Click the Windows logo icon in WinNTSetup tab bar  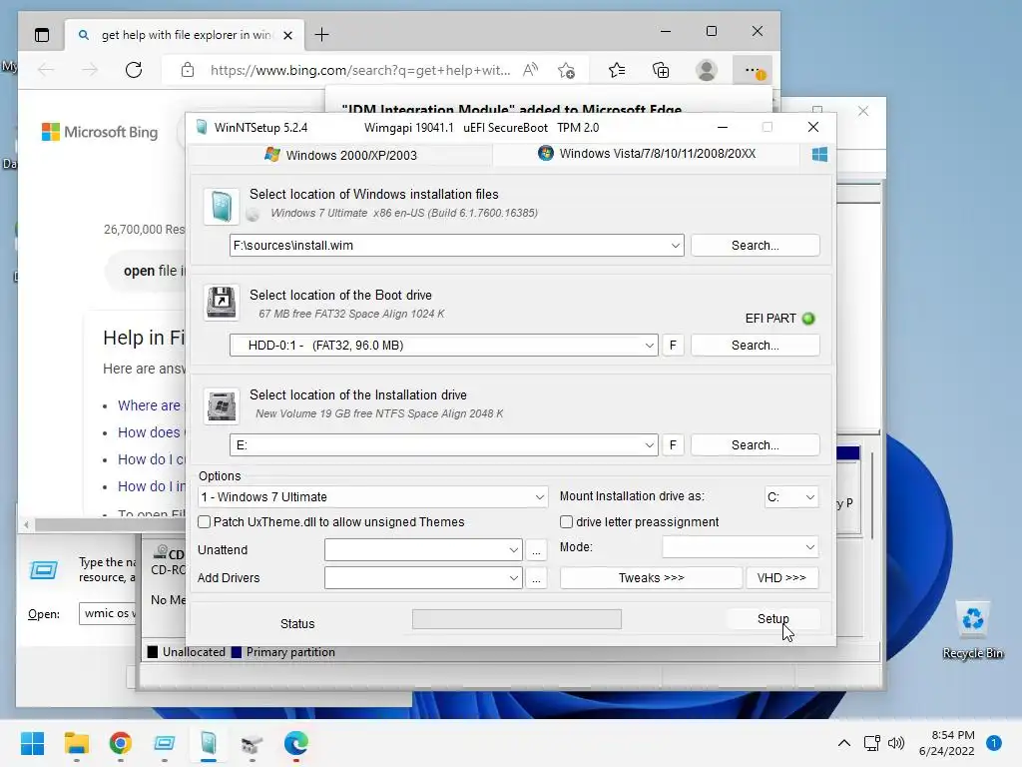pos(819,155)
